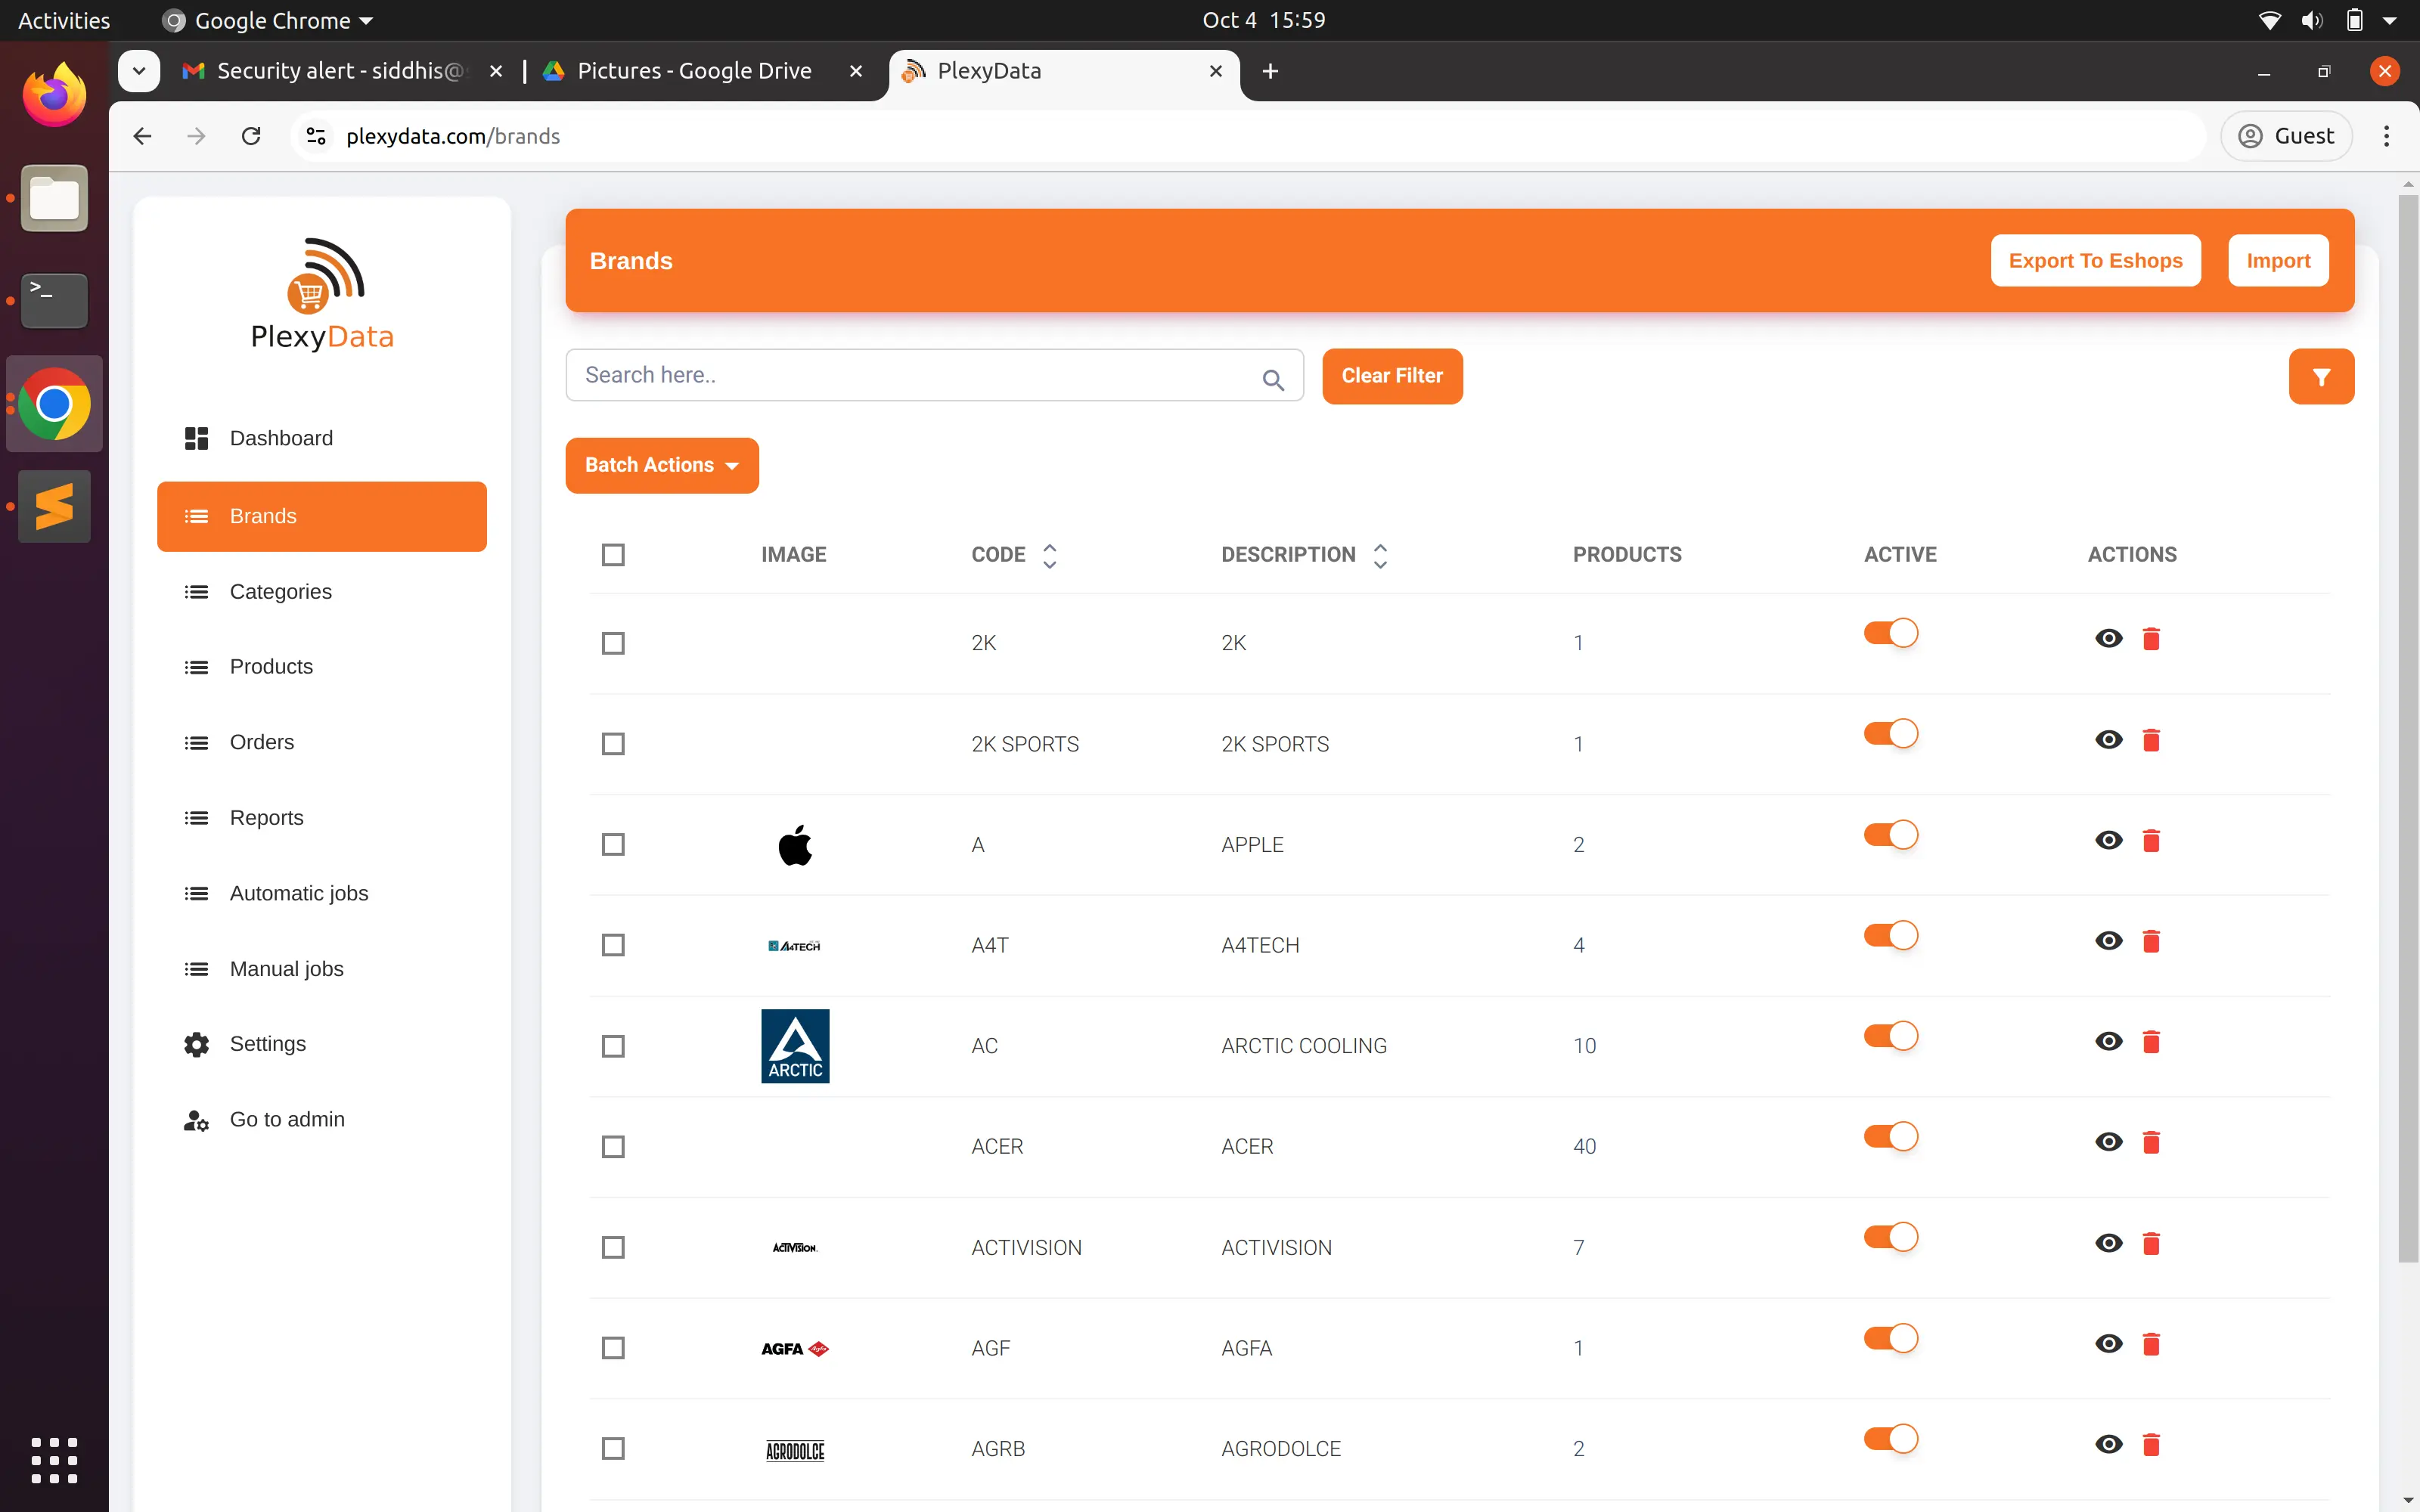2420x1512 pixels.
Task: Disable active switch for ACTIVISION
Action: pos(1890,1237)
